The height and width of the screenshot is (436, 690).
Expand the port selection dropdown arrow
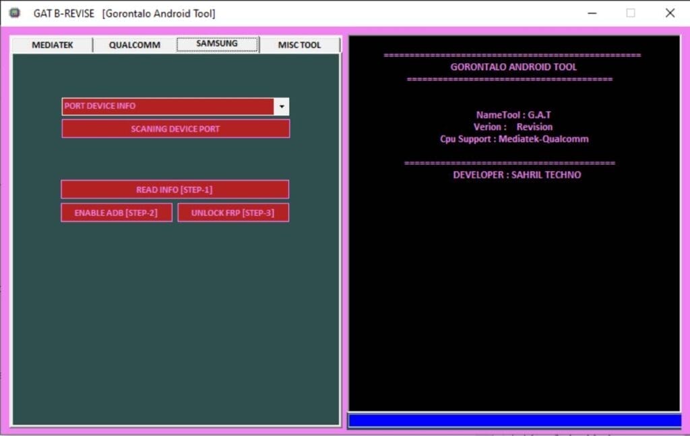[282, 106]
